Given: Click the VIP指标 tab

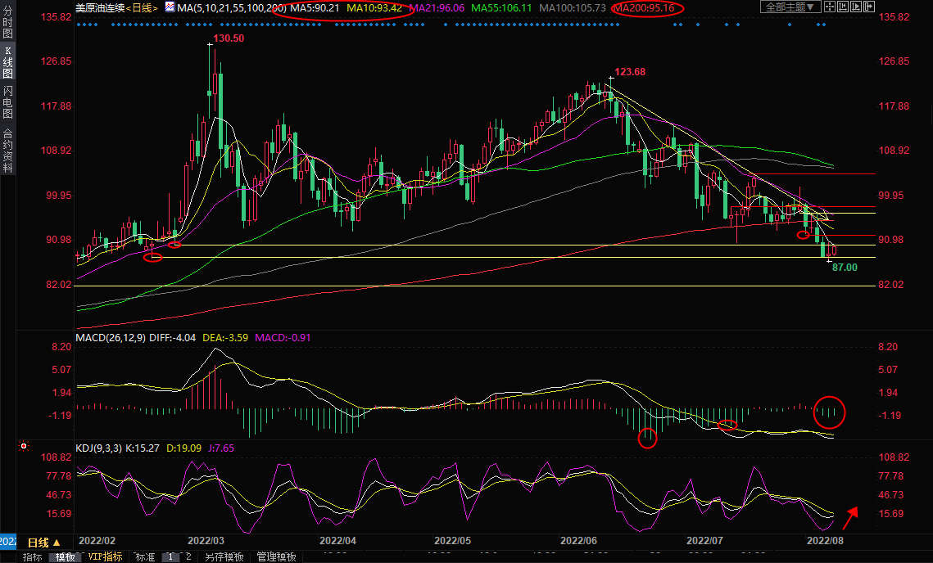Looking at the screenshot, I should 105,557.
